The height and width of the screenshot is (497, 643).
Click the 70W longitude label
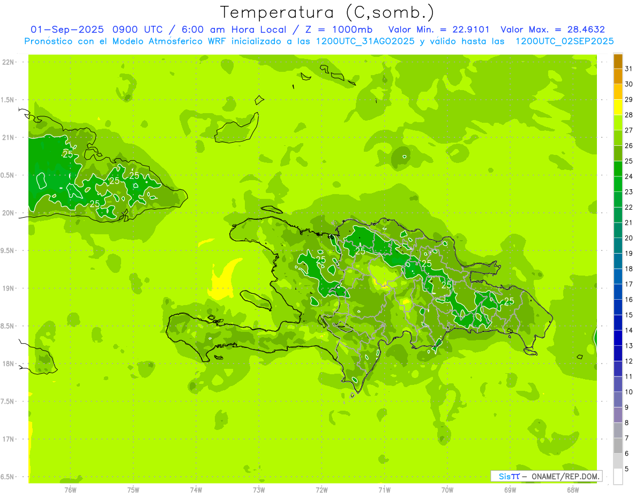coord(447,490)
